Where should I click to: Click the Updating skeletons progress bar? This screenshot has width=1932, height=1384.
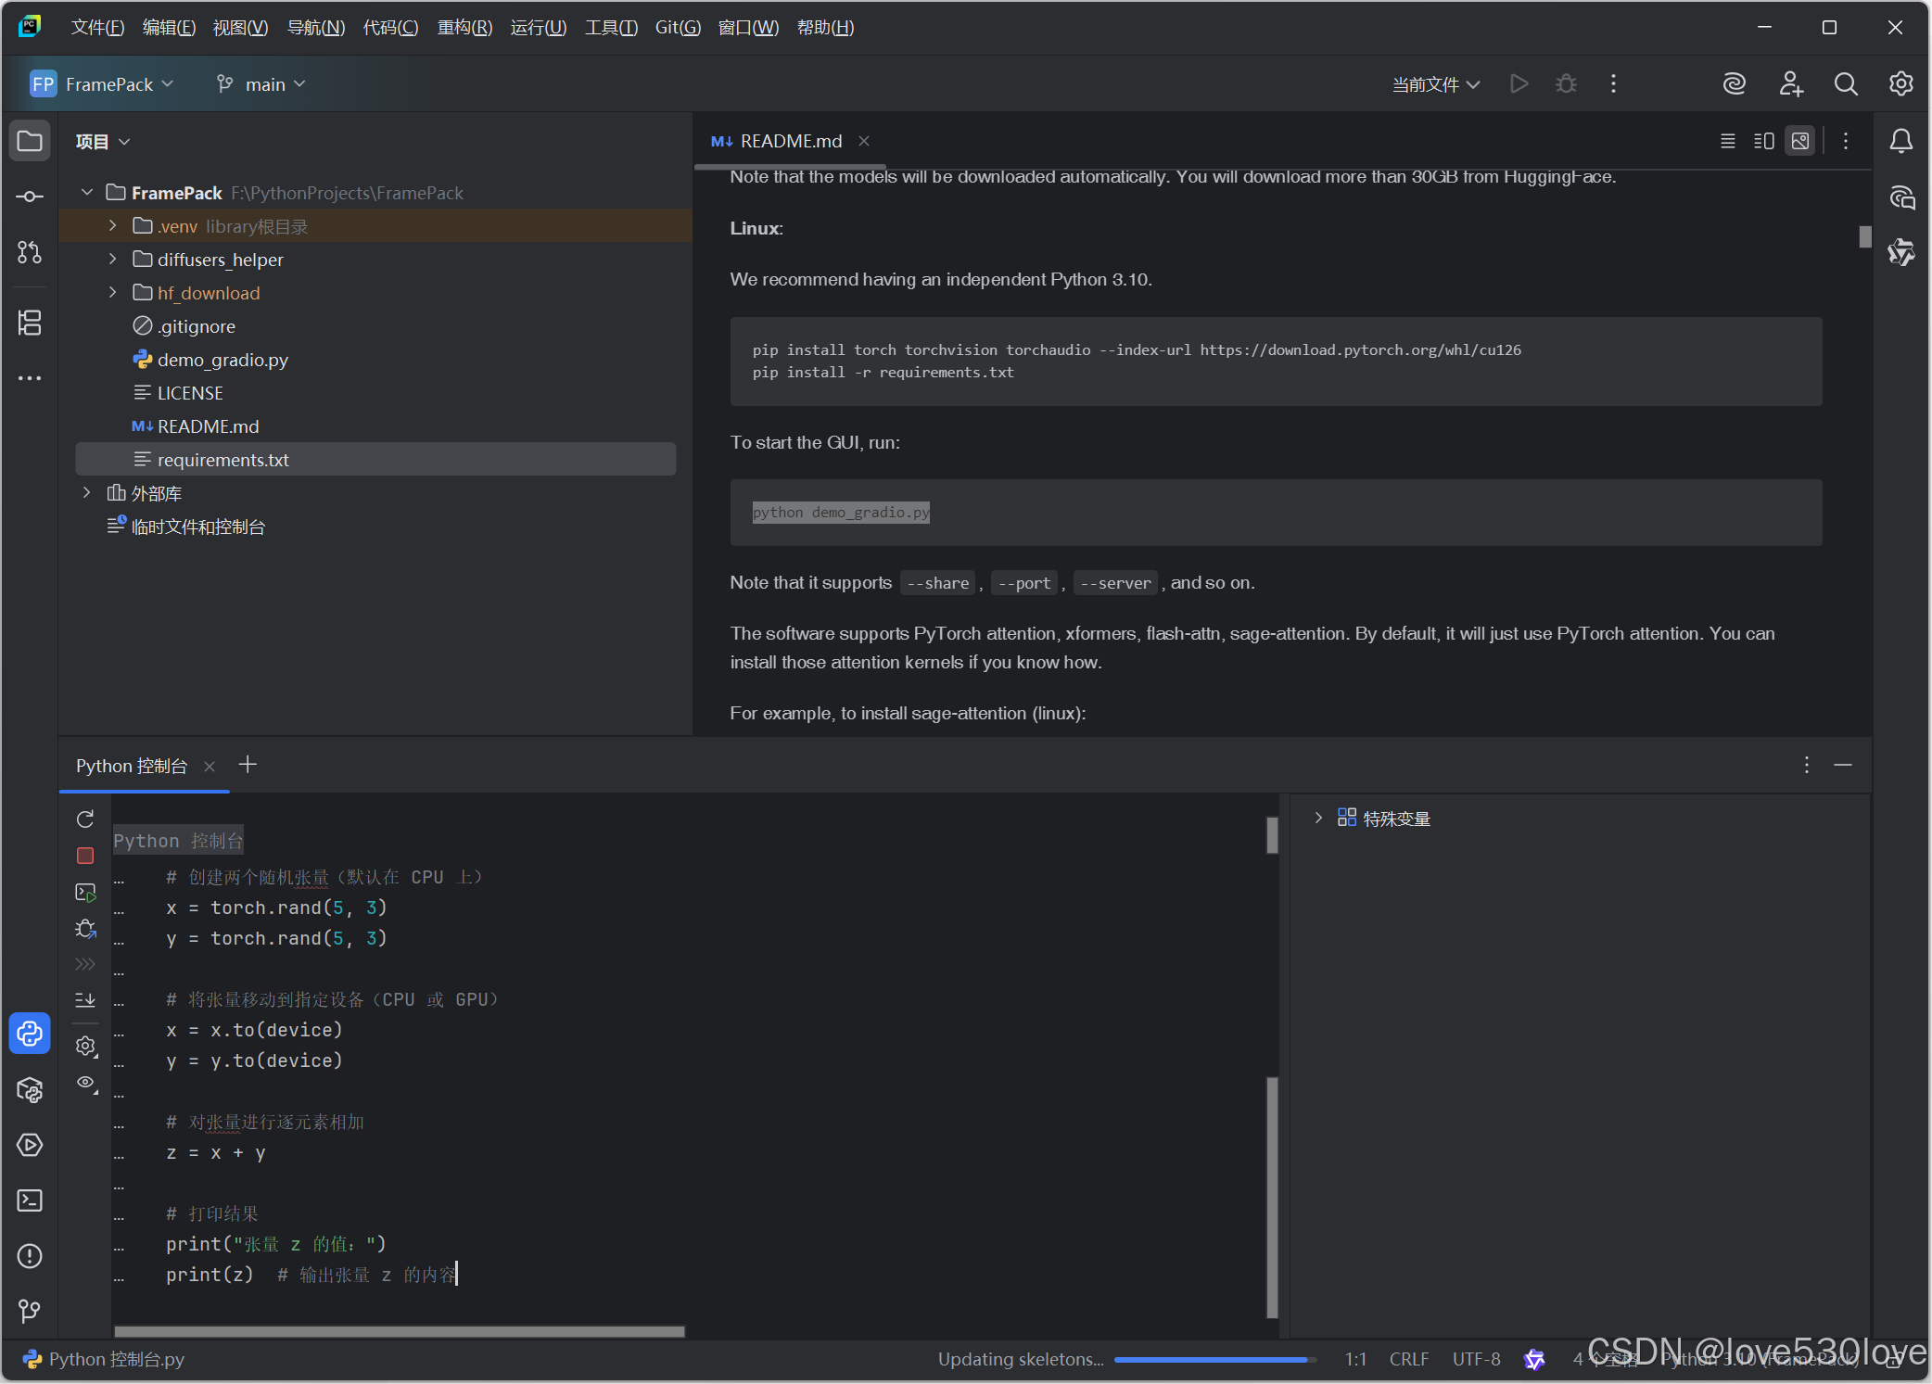click(x=1214, y=1359)
